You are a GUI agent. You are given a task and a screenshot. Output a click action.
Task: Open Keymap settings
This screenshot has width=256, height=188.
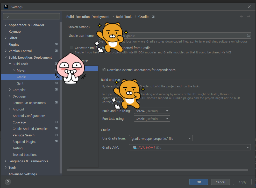click(x=15, y=32)
